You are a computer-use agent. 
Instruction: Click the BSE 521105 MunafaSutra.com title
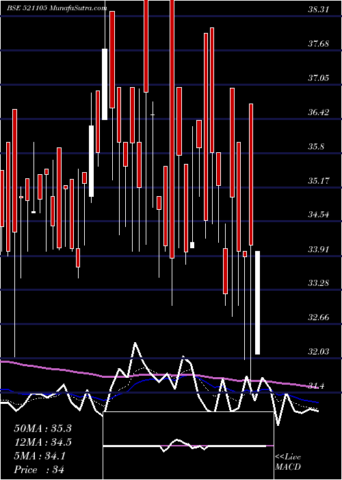(57, 8)
